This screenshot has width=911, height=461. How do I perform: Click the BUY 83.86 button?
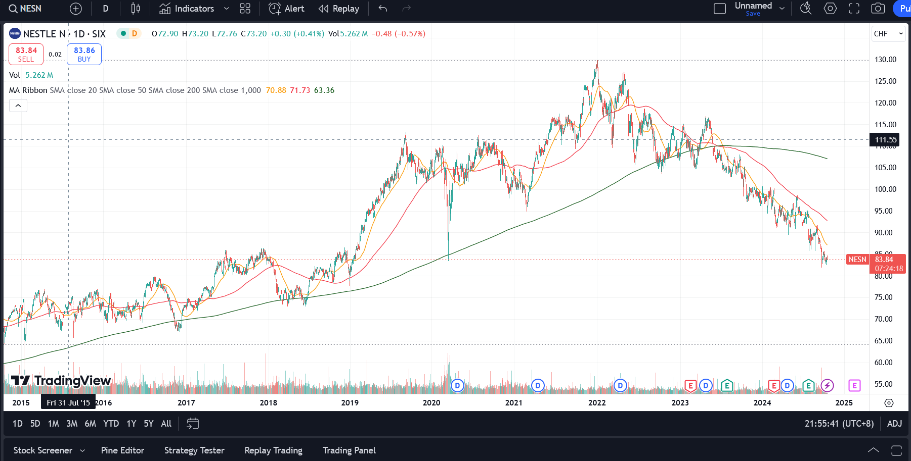pyautogui.click(x=84, y=54)
